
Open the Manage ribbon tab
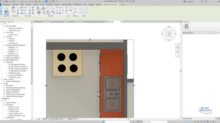[91, 4]
